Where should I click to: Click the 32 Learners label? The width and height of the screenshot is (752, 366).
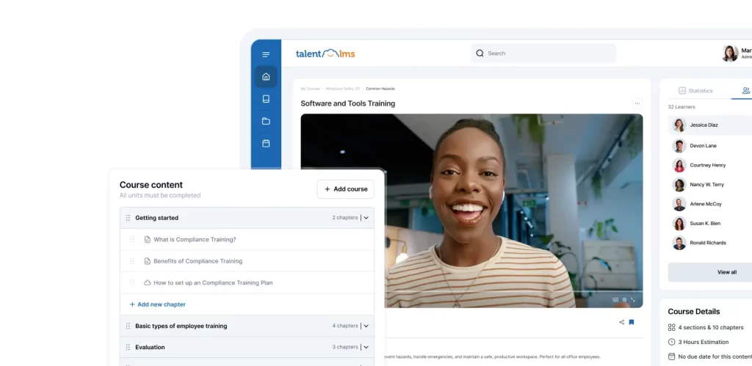point(681,107)
